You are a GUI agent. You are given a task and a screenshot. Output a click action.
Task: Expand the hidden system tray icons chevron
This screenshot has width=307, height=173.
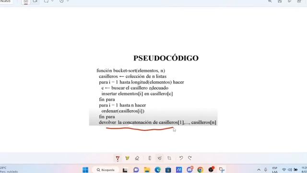259,170
